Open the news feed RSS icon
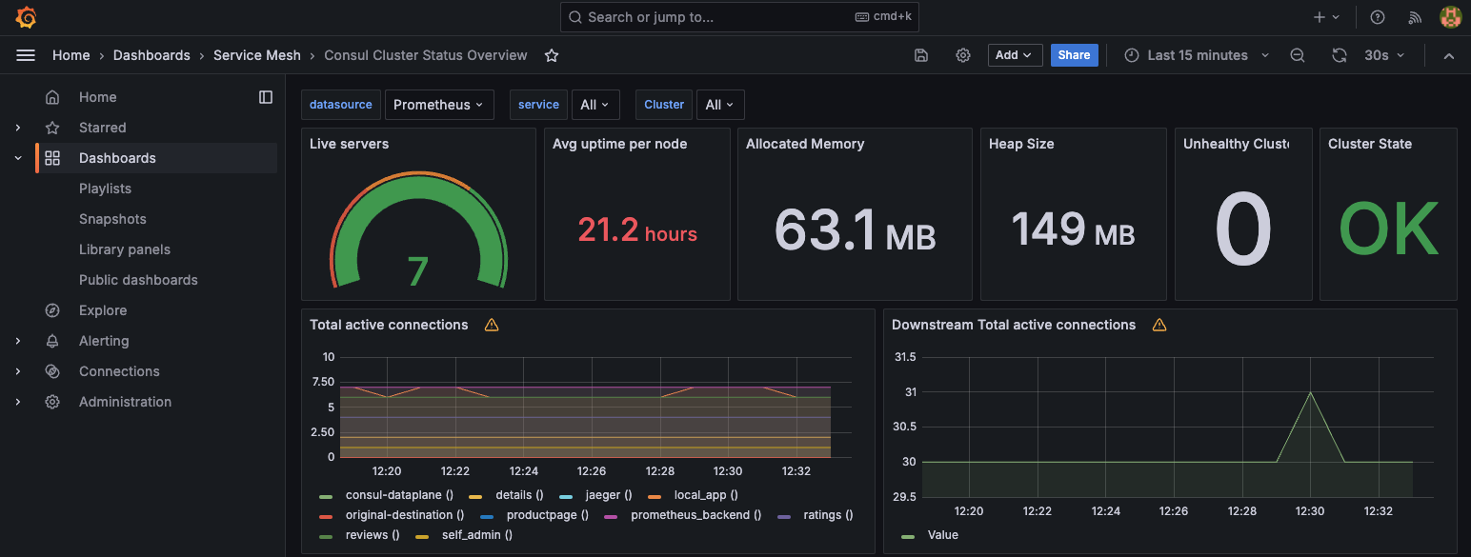1471x557 pixels. [x=1415, y=17]
